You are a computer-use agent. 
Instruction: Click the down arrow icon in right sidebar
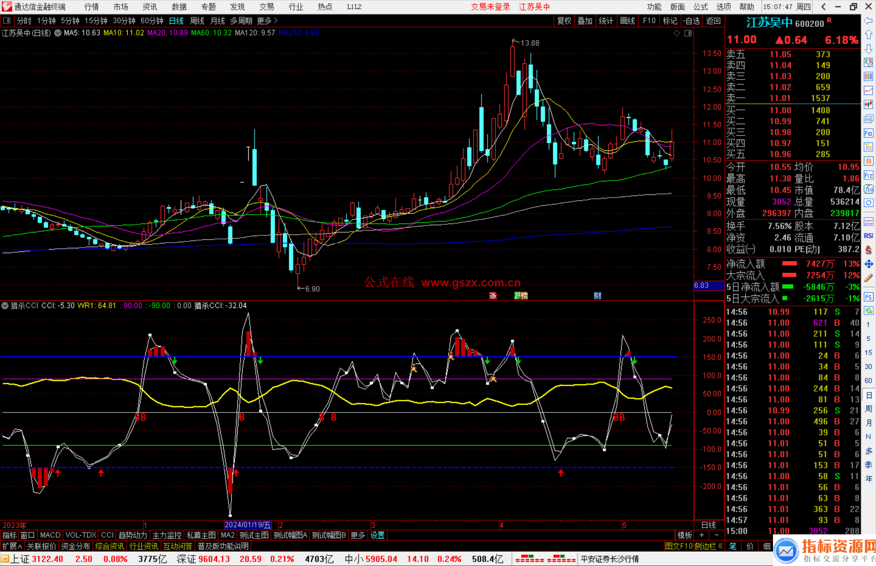[x=868, y=49]
